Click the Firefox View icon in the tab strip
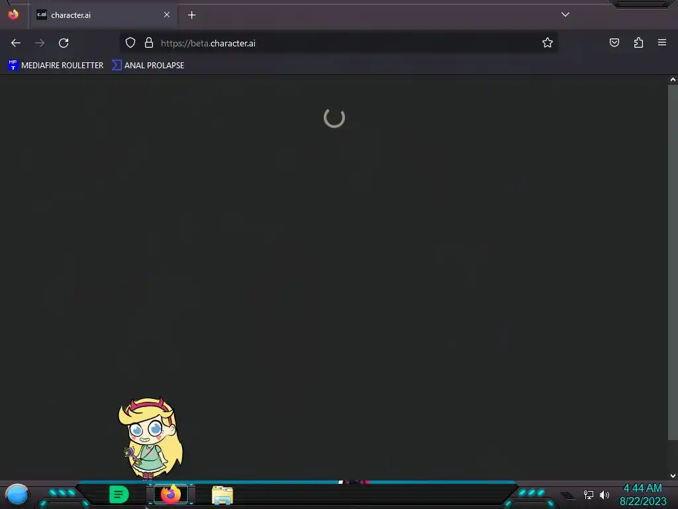The image size is (678, 509). point(13,15)
